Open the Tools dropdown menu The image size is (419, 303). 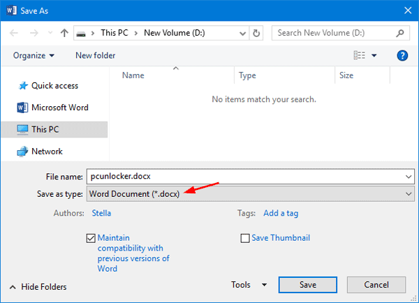coord(249,285)
